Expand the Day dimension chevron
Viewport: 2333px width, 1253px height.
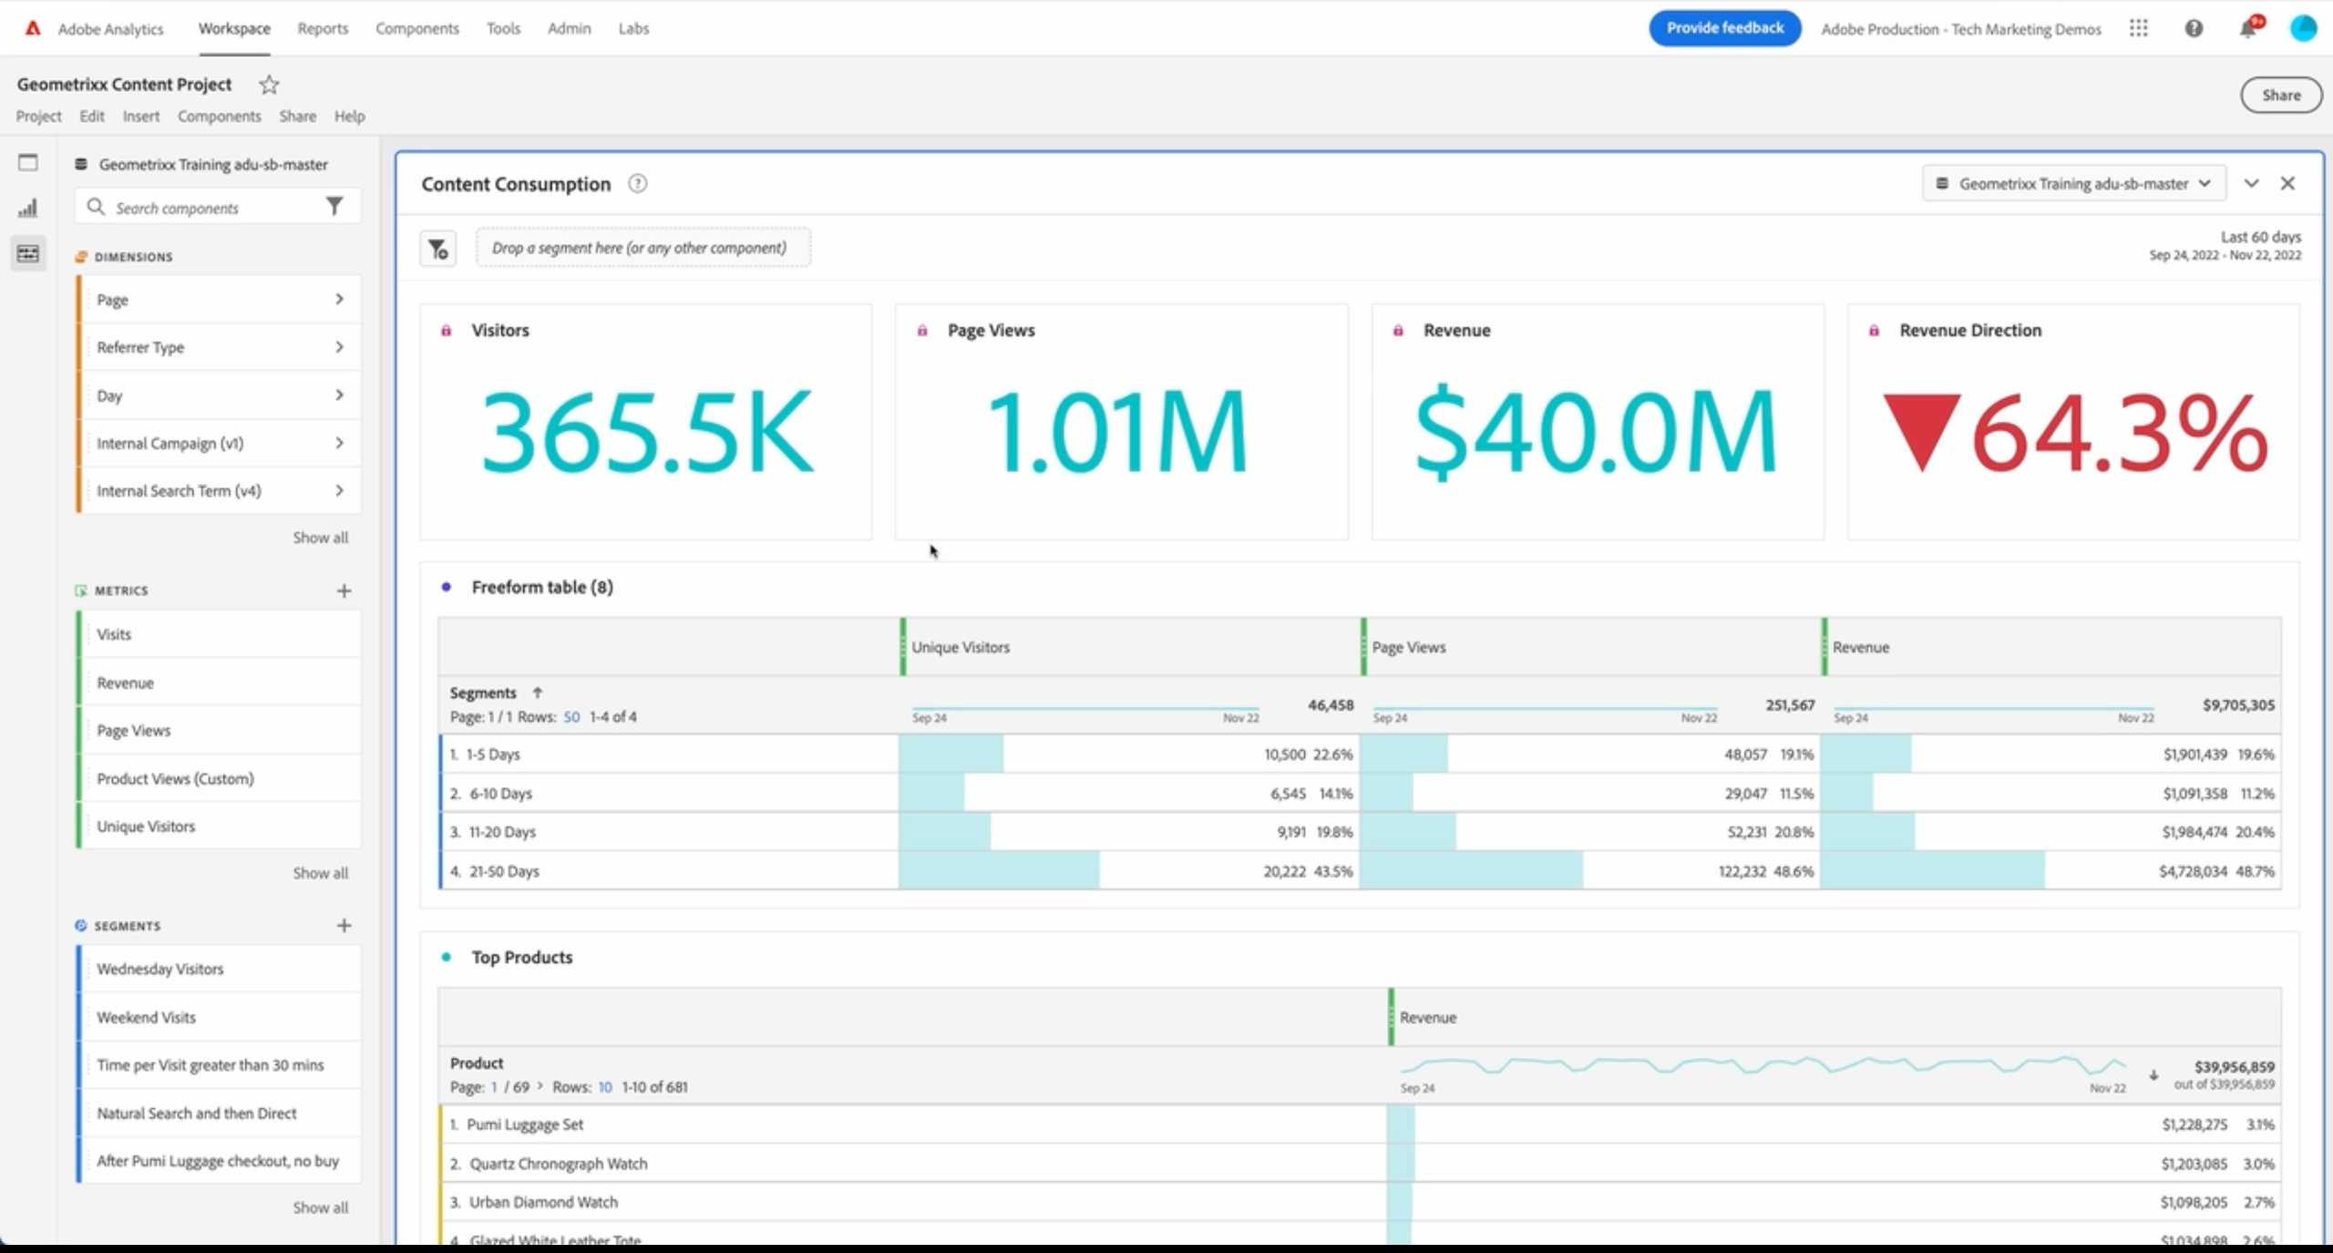(341, 395)
